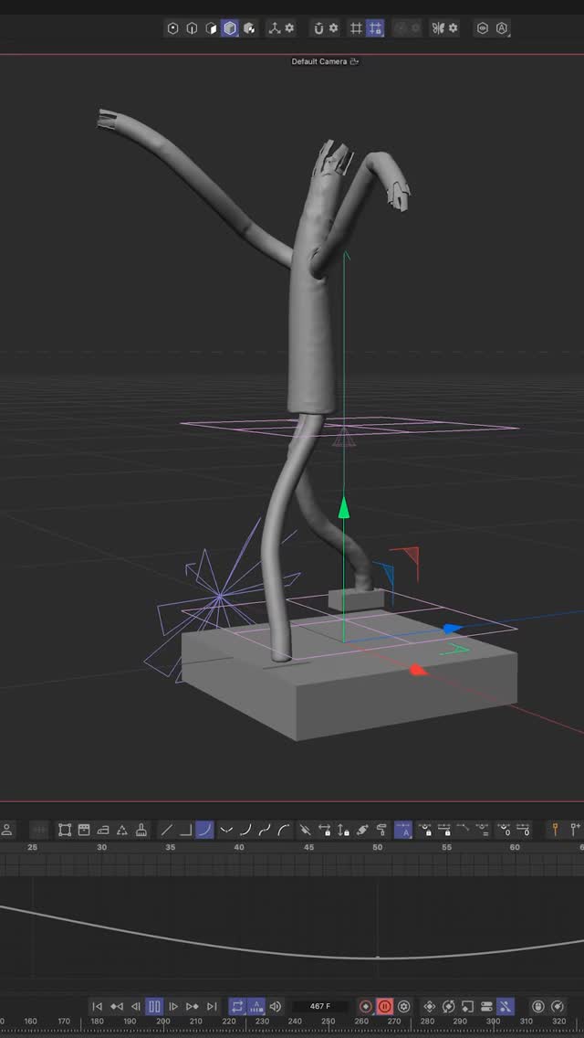Toggle highlighted PLA keying icon

click(x=506, y=1006)
